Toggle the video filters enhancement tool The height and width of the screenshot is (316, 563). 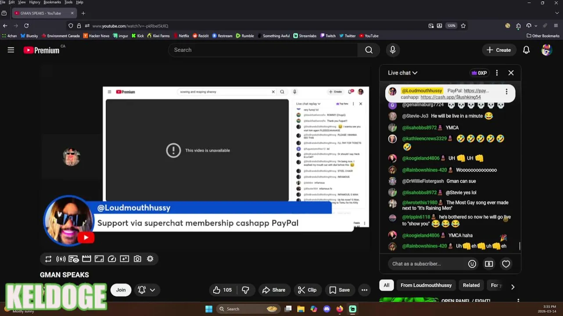click(125, 259)
